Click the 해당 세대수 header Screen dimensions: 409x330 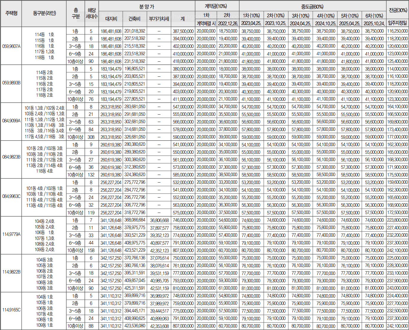(91, 14)
